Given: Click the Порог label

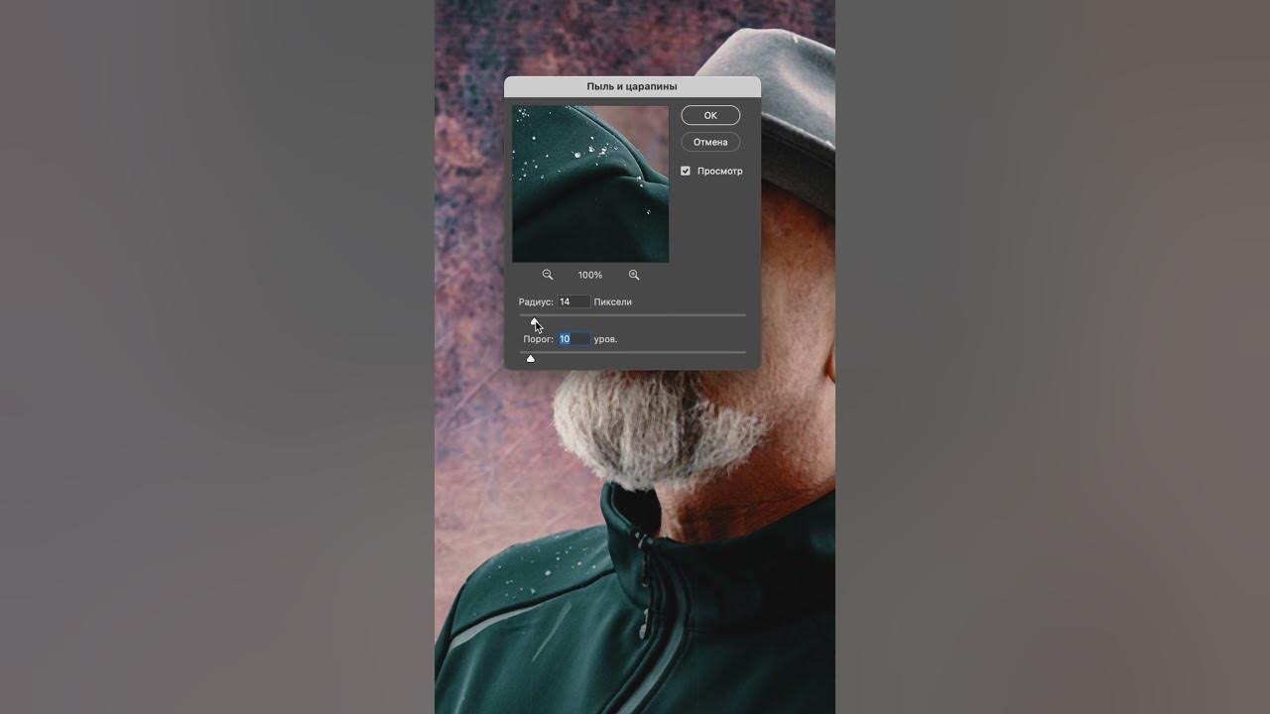Looking at the screenshot, I should (539, 339).
